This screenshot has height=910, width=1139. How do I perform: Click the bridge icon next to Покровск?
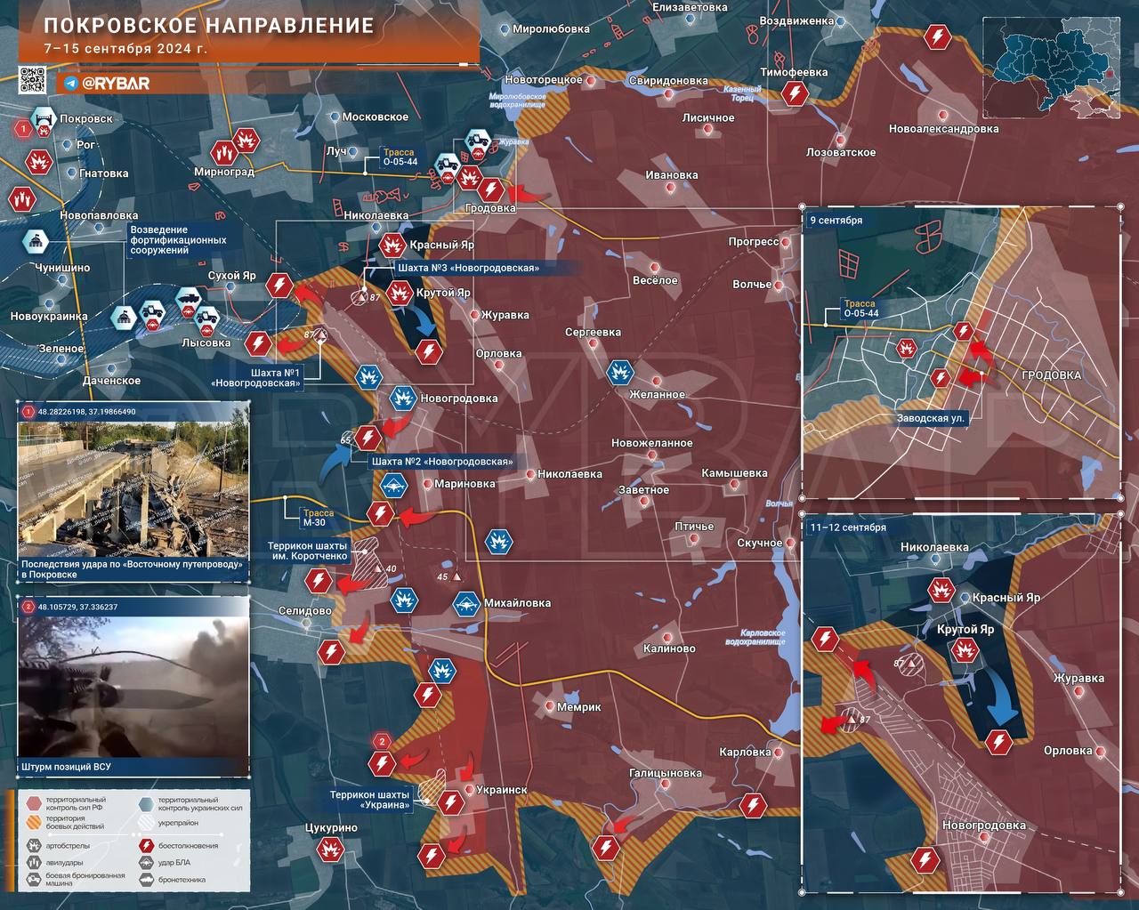click(42, 118)
